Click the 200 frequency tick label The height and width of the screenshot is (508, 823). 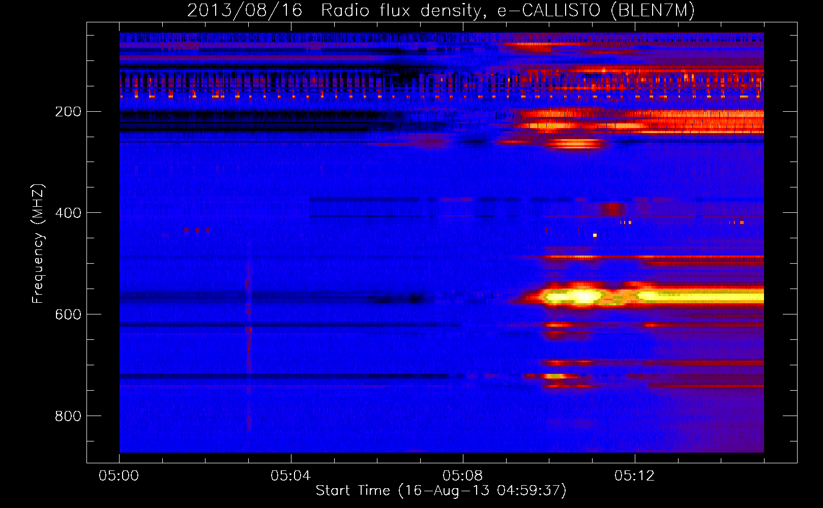68,111
